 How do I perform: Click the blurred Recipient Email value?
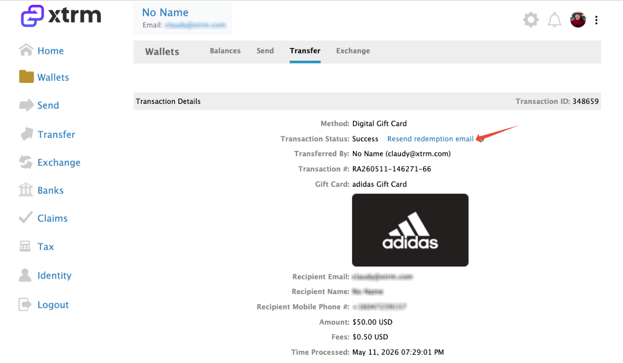click(x=383, y=277)
